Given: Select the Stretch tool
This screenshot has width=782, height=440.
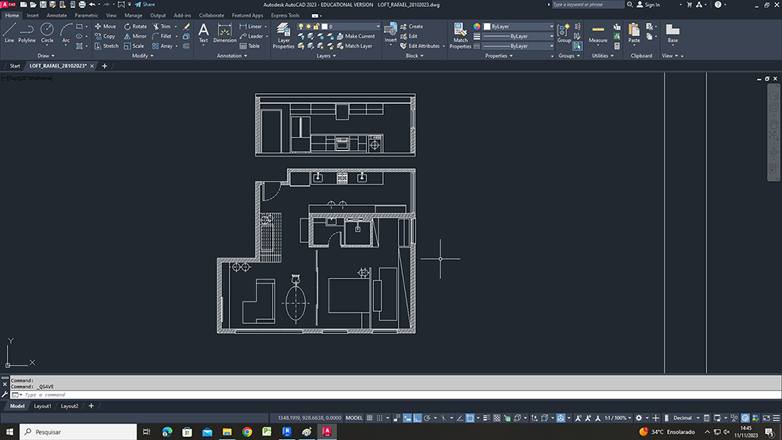Looking at the screenshot, I should click(106, 46).
